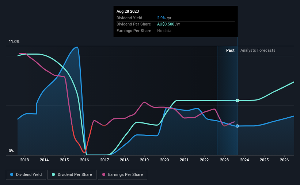Click the Aug 28 2023 tooltip date
This screenshot has width=300, height=185.
coord(128,11)
